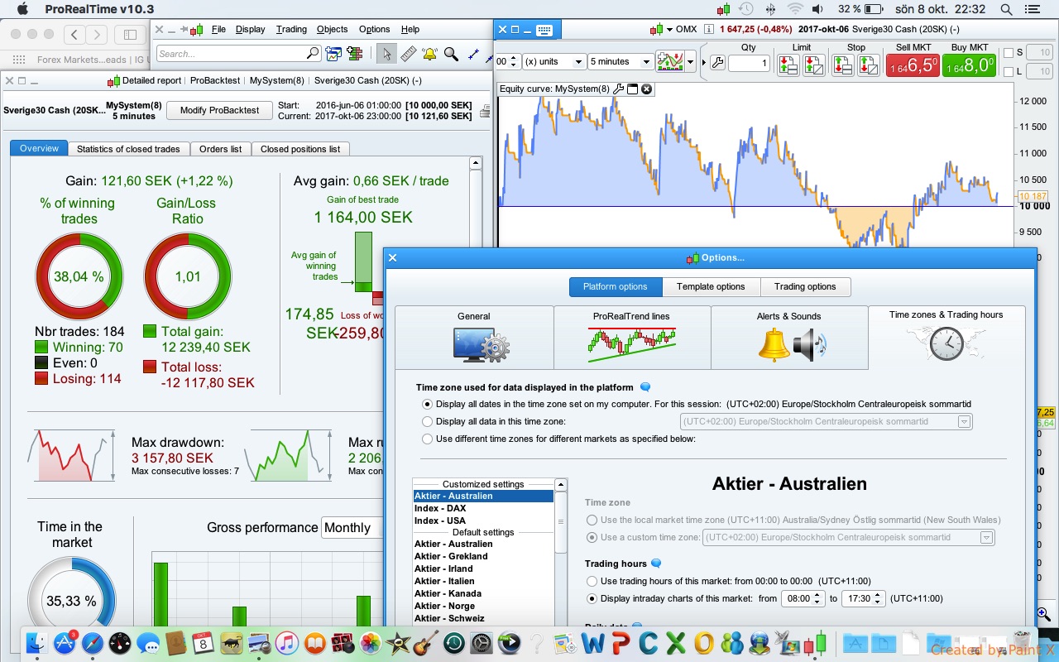
Task: Open the ProRealTrend lines section
Action: 632,338
